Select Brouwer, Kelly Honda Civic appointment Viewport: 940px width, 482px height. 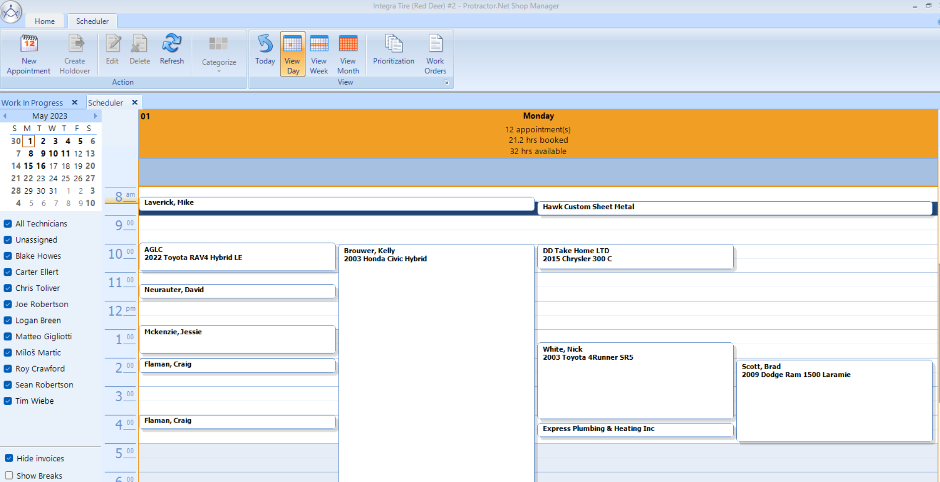point(436,363)
